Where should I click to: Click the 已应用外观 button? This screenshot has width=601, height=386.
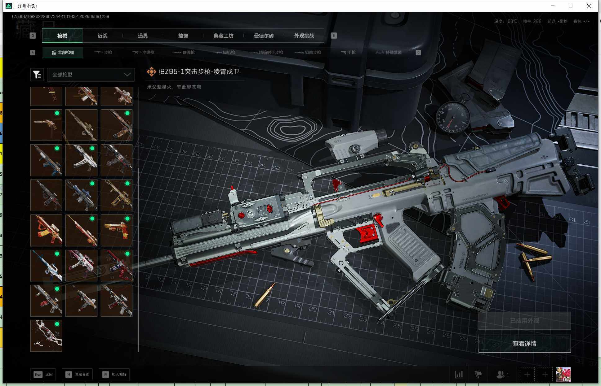524,321
